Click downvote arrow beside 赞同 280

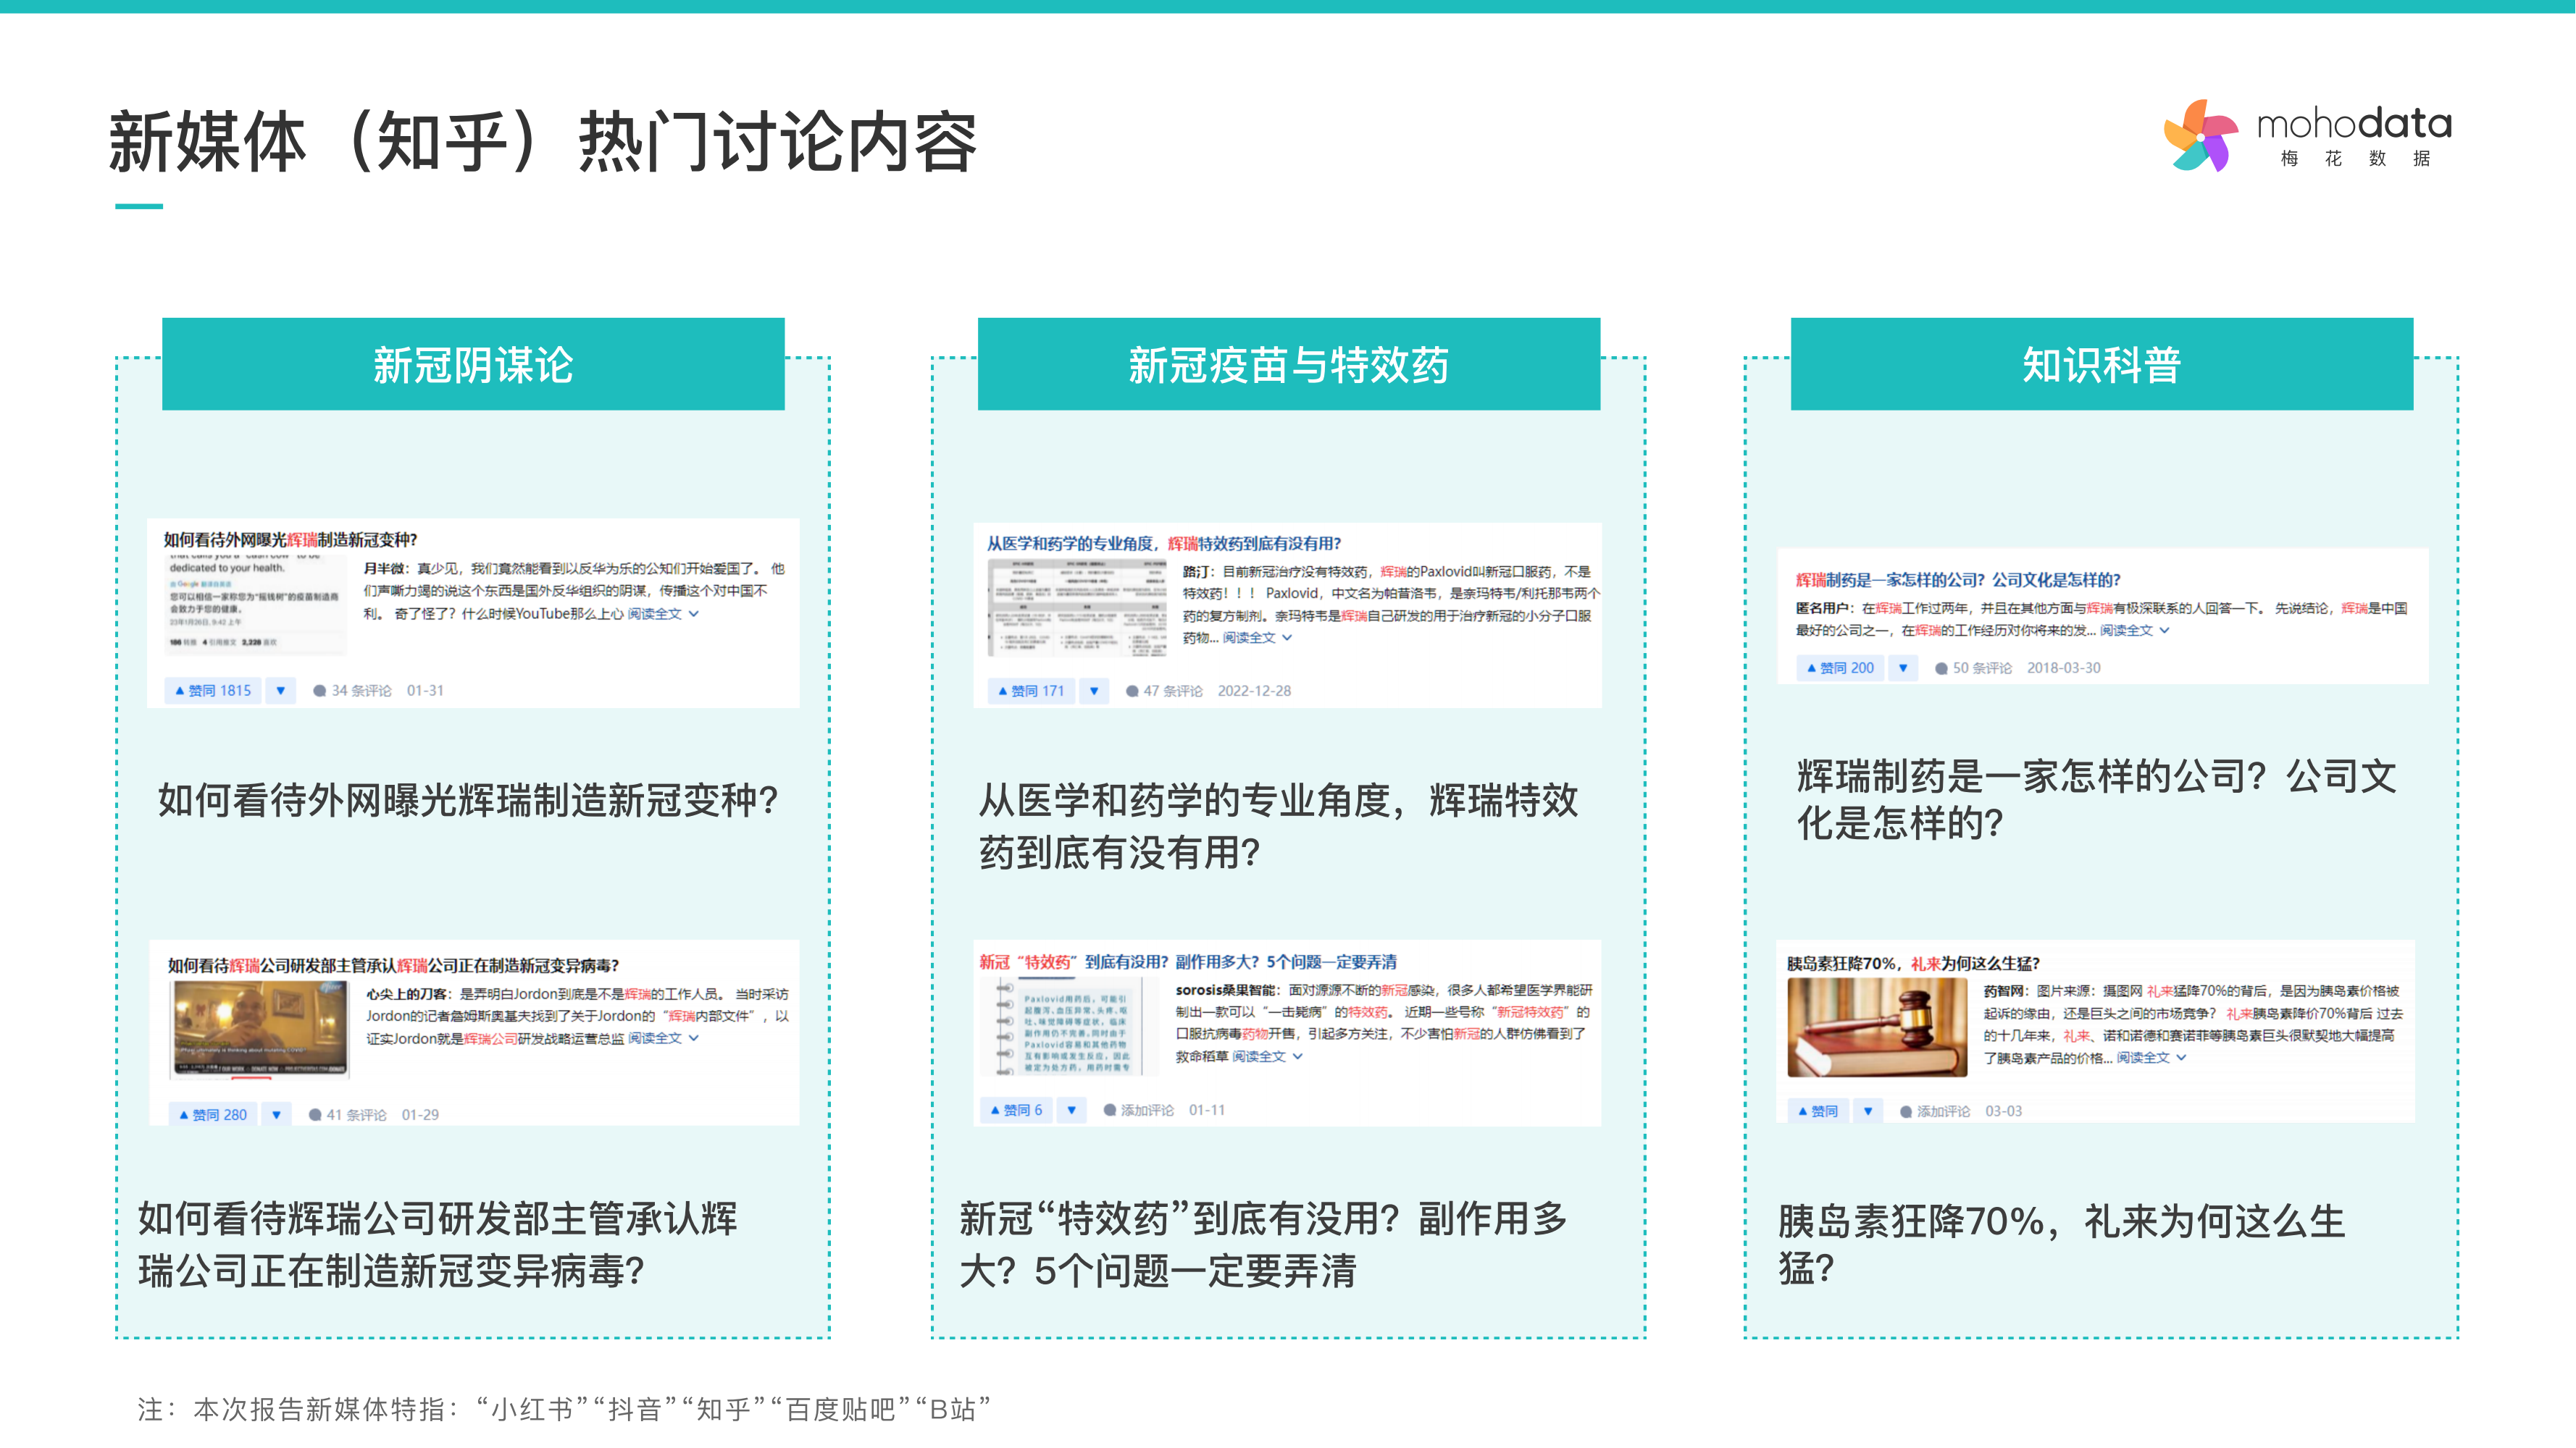277,1114
